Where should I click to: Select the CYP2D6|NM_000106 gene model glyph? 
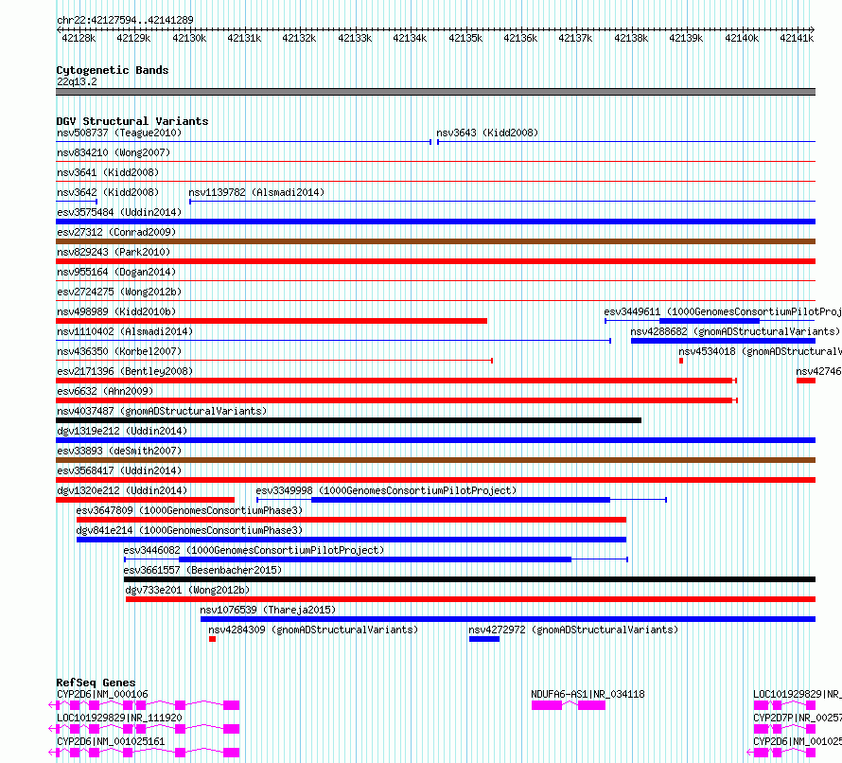click(144, 705)
